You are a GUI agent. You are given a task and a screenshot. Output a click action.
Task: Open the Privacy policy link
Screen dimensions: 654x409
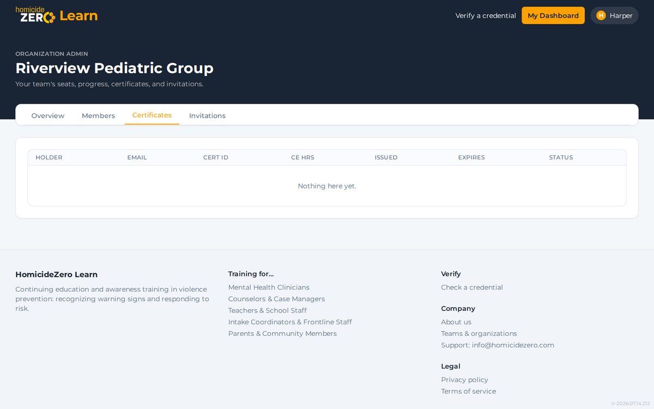[464, 380]
